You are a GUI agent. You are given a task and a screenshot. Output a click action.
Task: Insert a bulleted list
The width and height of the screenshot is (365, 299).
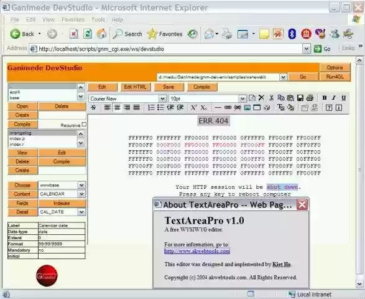[160, 108]
